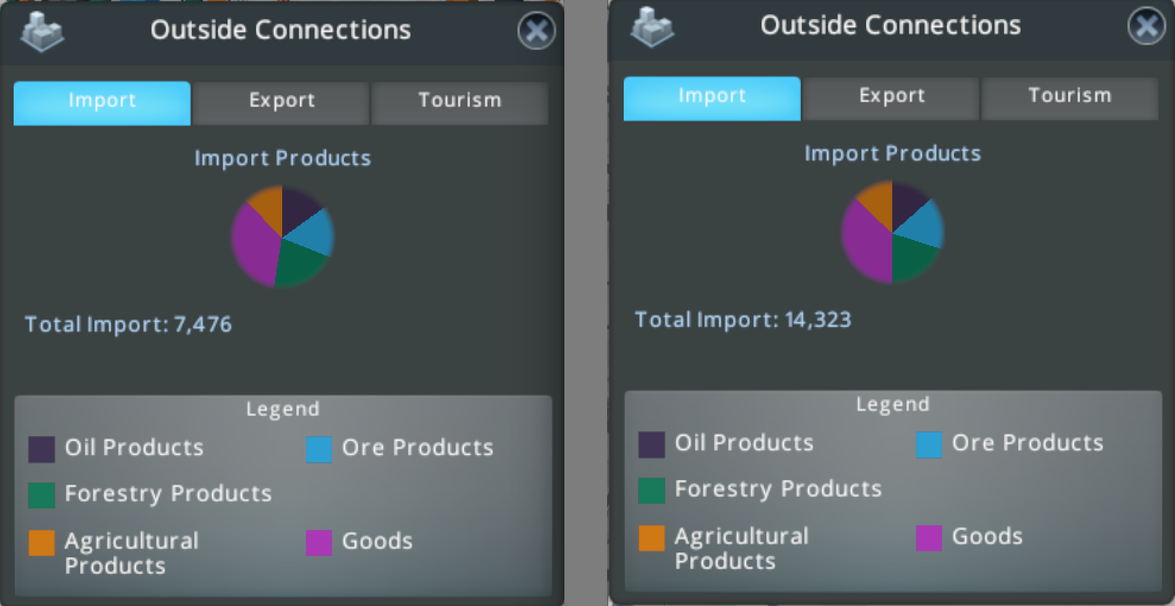Switch to Export tab in right panel
This screenshot has height=606, width=1175.
tap(891, 96)
